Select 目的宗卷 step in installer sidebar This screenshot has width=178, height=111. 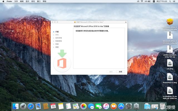click(59, 38)
